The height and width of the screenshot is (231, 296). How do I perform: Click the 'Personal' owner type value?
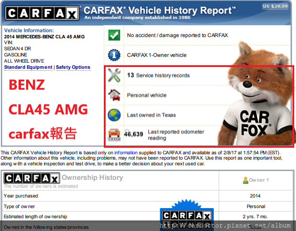click(x=256, y=206)
